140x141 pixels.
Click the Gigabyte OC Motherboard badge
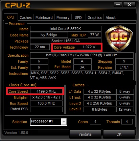[x=119, y=38]
